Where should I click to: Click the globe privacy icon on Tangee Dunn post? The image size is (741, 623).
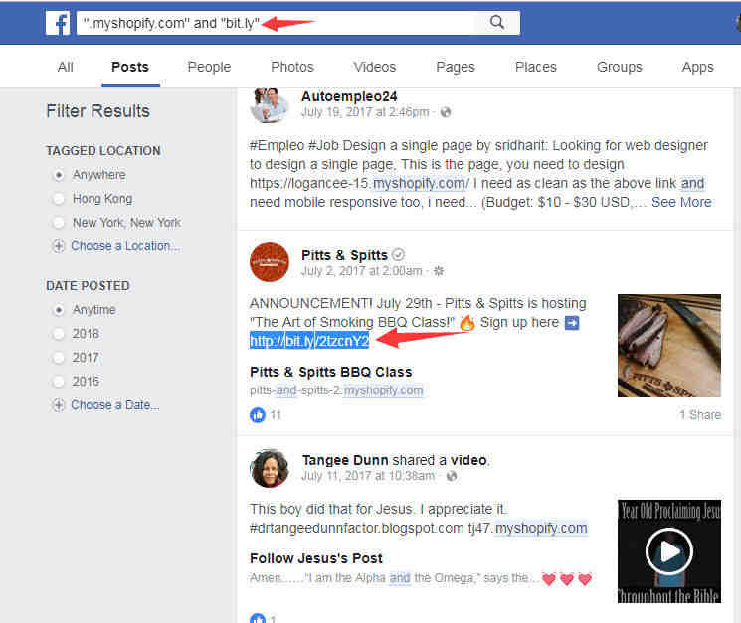(452, 476)
